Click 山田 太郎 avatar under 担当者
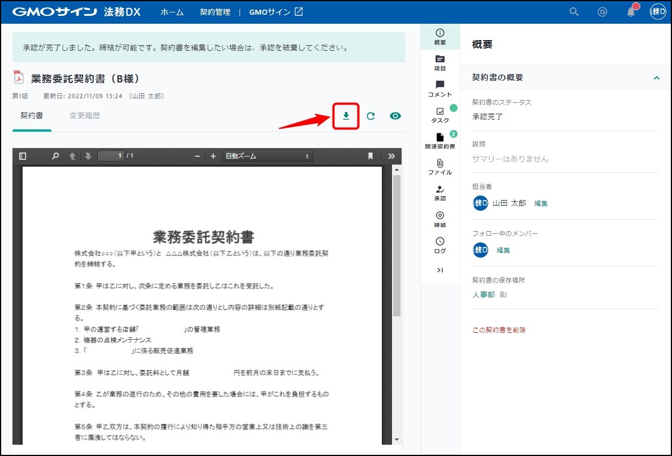 click(480, 203)
